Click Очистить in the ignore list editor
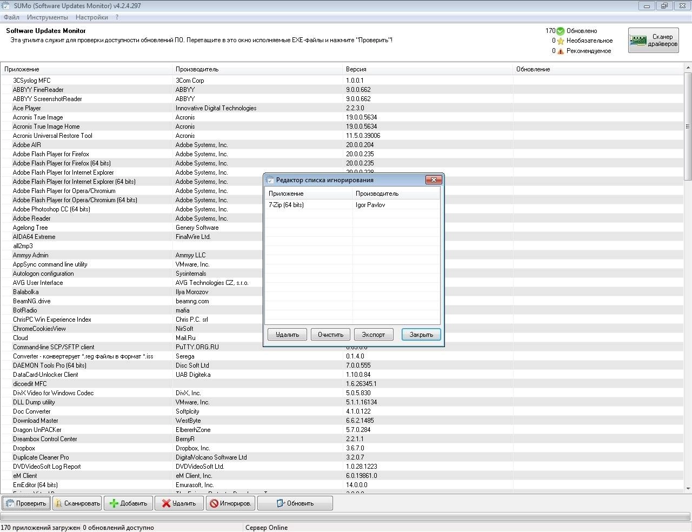The image size is (692, 532). [331, 335]
